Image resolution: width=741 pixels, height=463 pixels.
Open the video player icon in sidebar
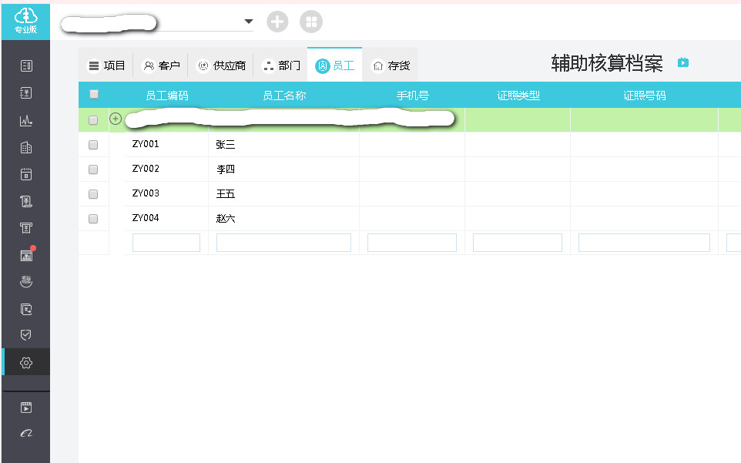click(x=26, y=408)
